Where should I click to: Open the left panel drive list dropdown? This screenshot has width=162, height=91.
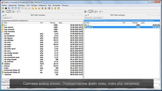coord(4,15)
